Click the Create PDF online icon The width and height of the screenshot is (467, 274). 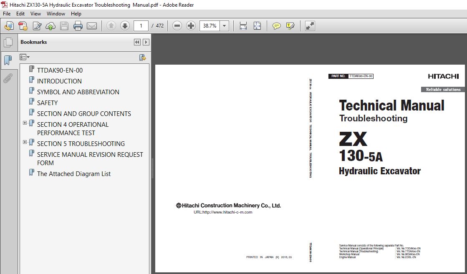click(x=9, y=26)
